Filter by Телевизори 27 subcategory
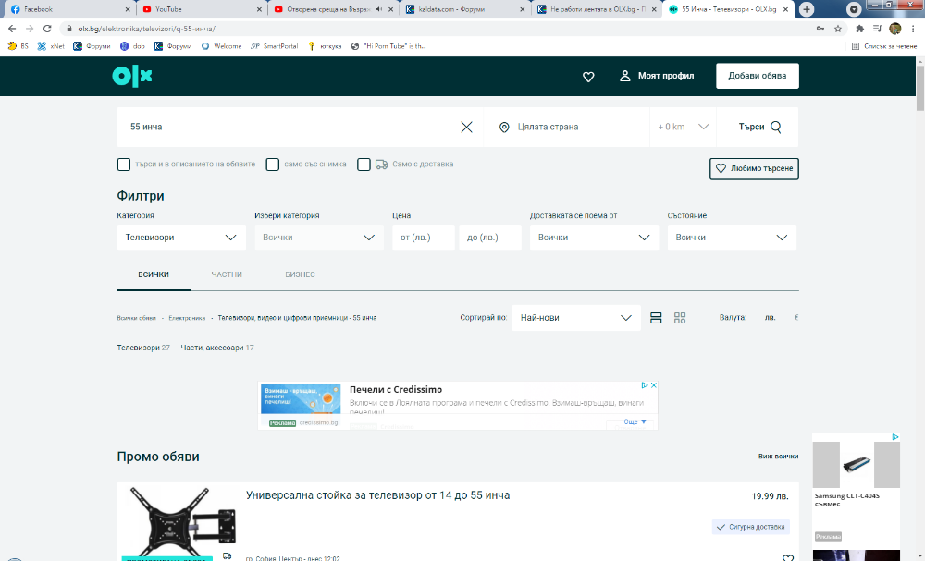This screenshot has height=561, width=925. [143, 348]
